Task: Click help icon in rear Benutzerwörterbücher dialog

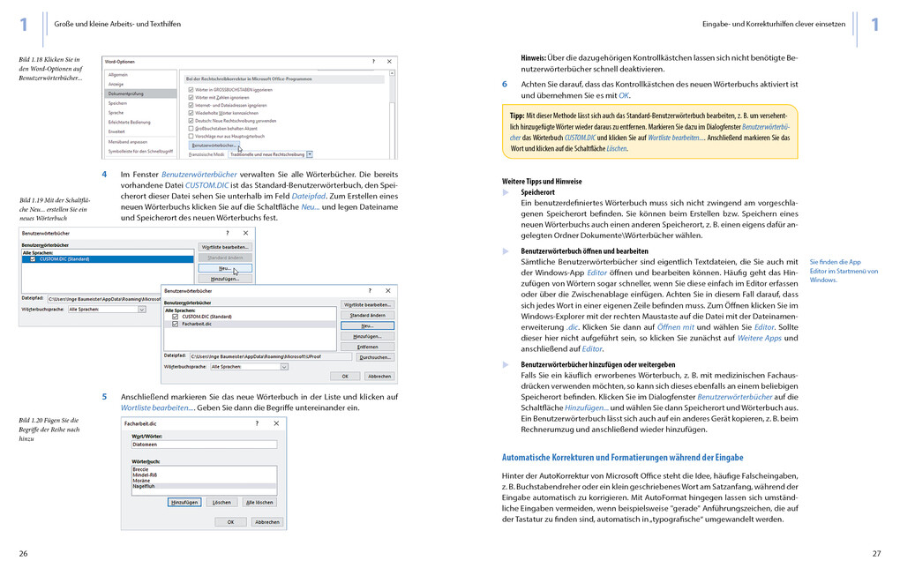Action: tap(228, 233)
